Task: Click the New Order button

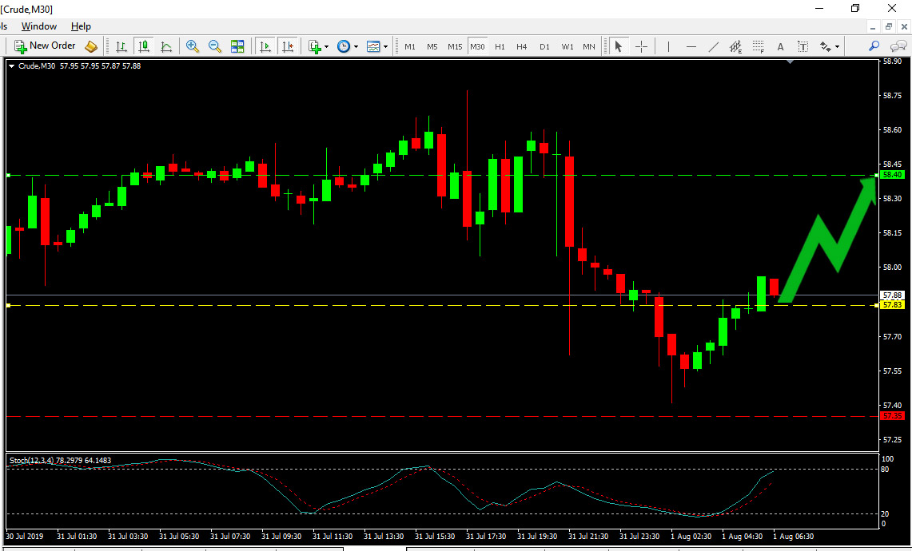Action: click(x=46, y=46)
